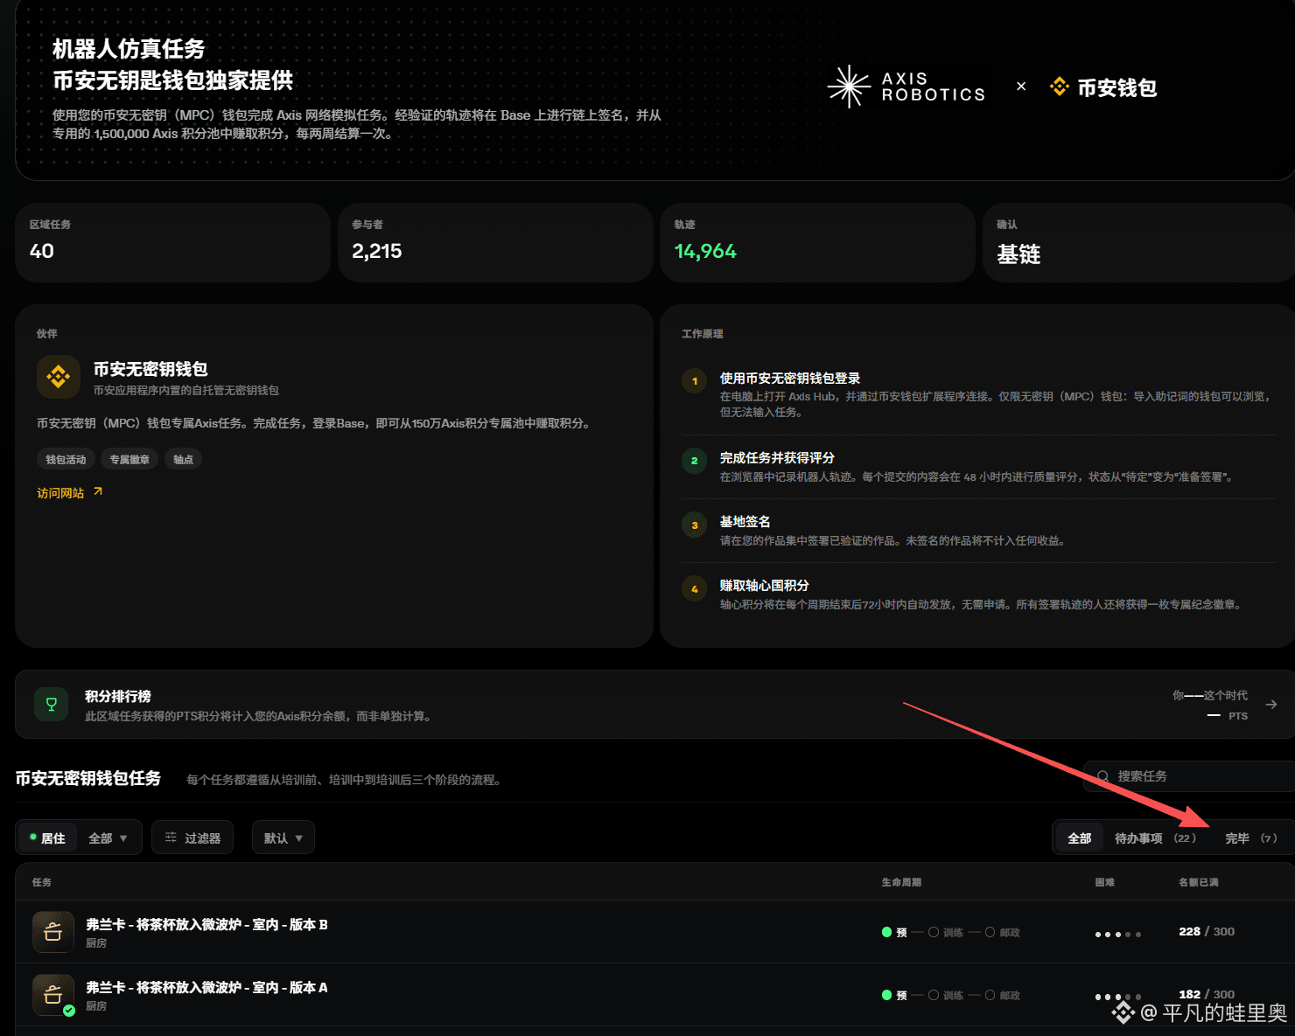This screenshot has width=1295, height=1036.
Task: Click the sliders icon on the 过滤器 button
Action: click(171, 838)
